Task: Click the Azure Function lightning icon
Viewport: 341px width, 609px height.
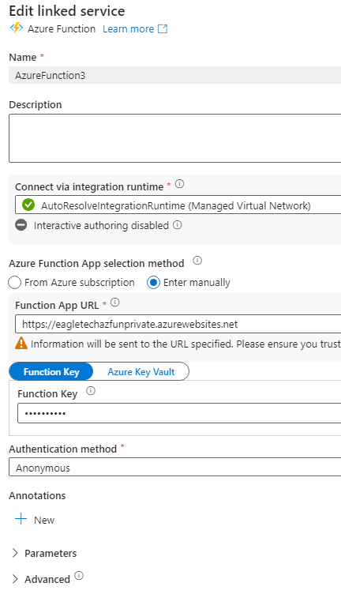Action: 17,28
